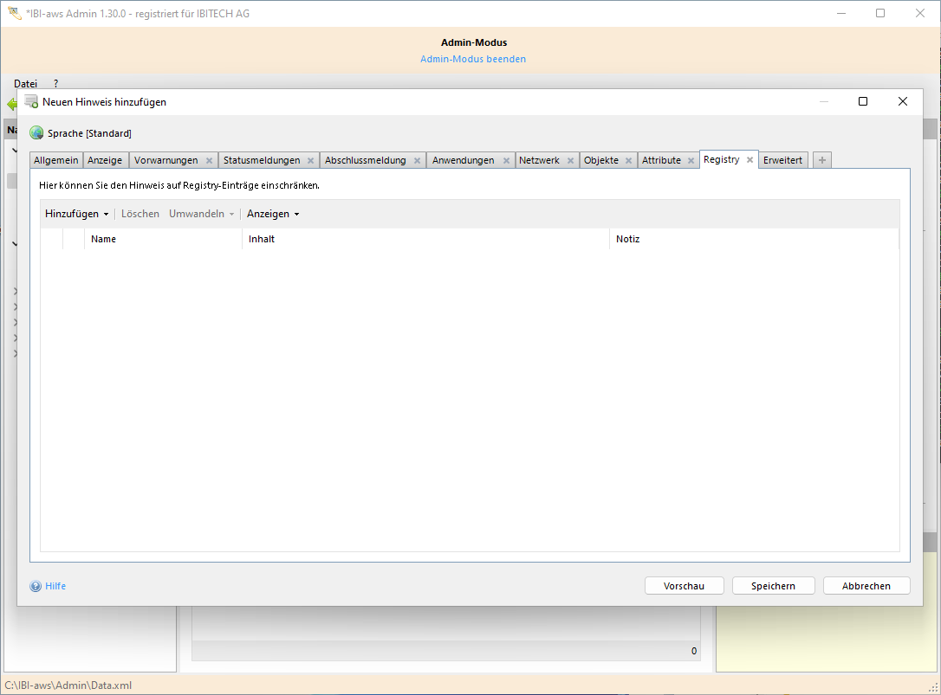941x695 pixels.
Task: Click the x icon on the Statusmeldungen tab
Action: tap(312, 159)
